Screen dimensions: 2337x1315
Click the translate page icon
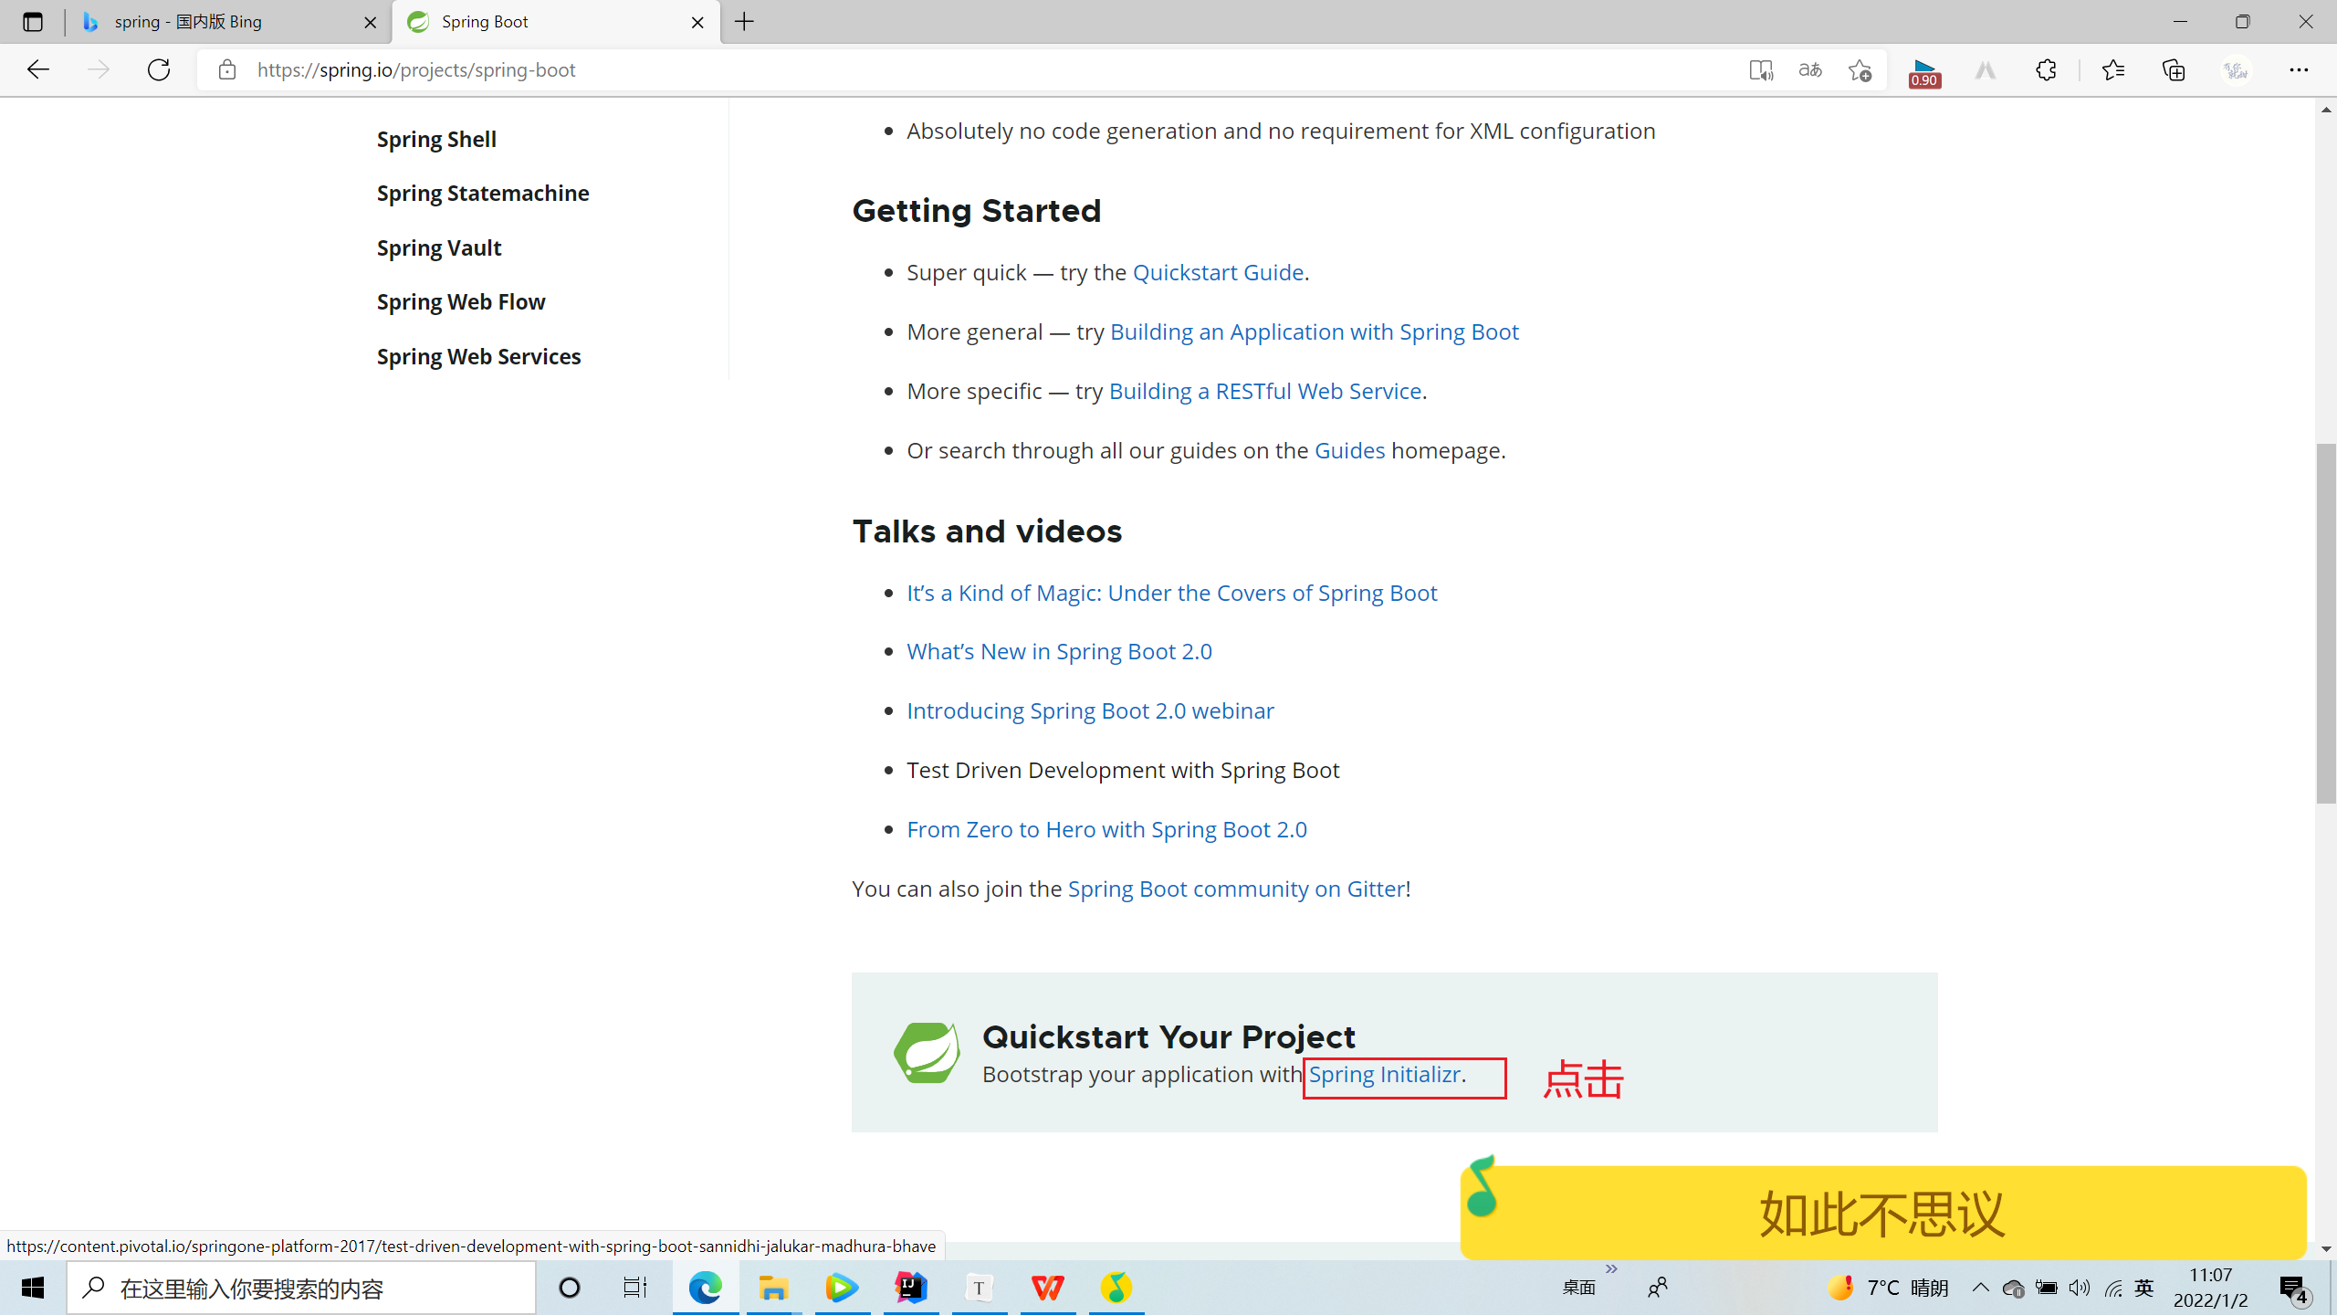[1810, 69]
